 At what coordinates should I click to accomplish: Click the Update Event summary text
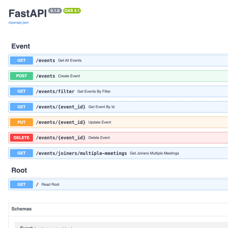100,122
